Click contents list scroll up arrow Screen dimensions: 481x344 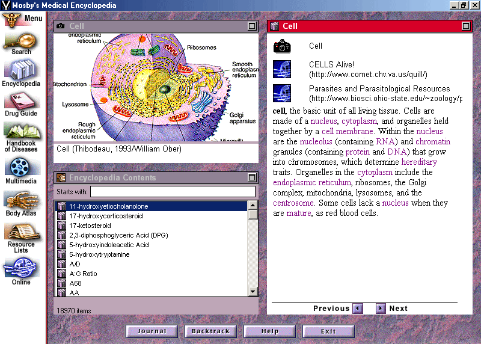click(x=253, y=205)
